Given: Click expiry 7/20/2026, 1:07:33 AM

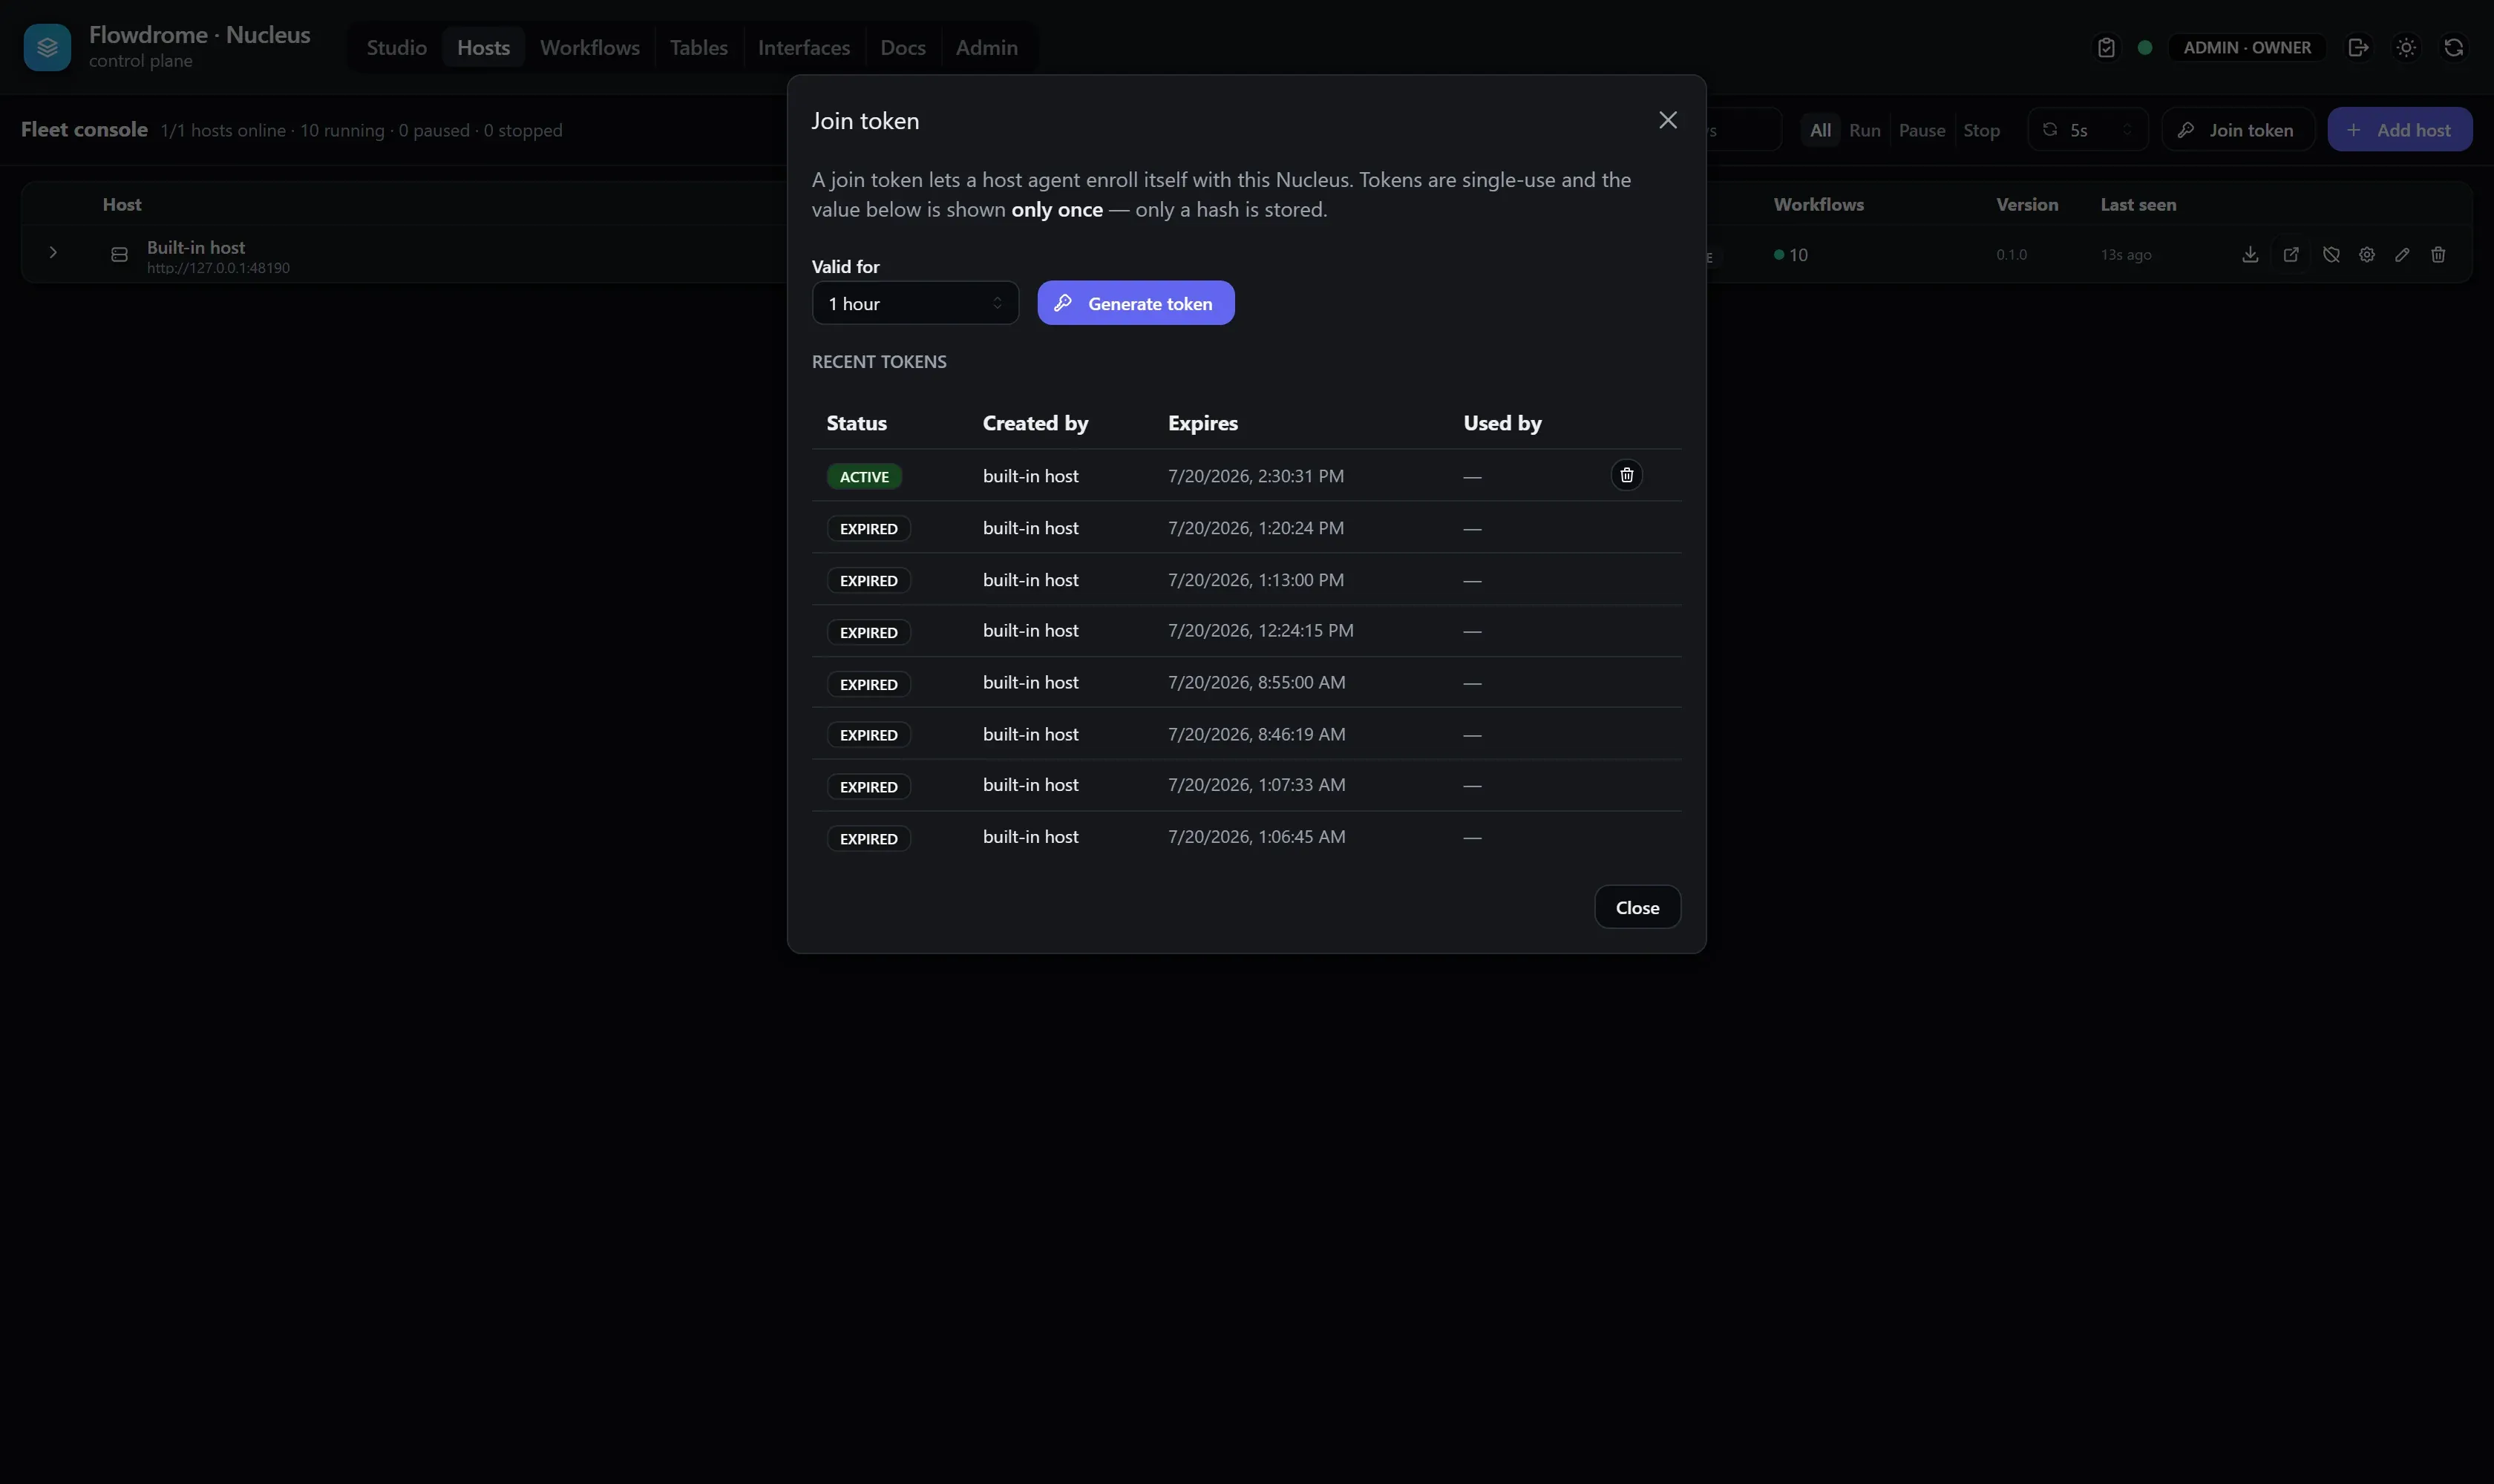Looking at the screenshot, I should click(x=1257, y=785).
